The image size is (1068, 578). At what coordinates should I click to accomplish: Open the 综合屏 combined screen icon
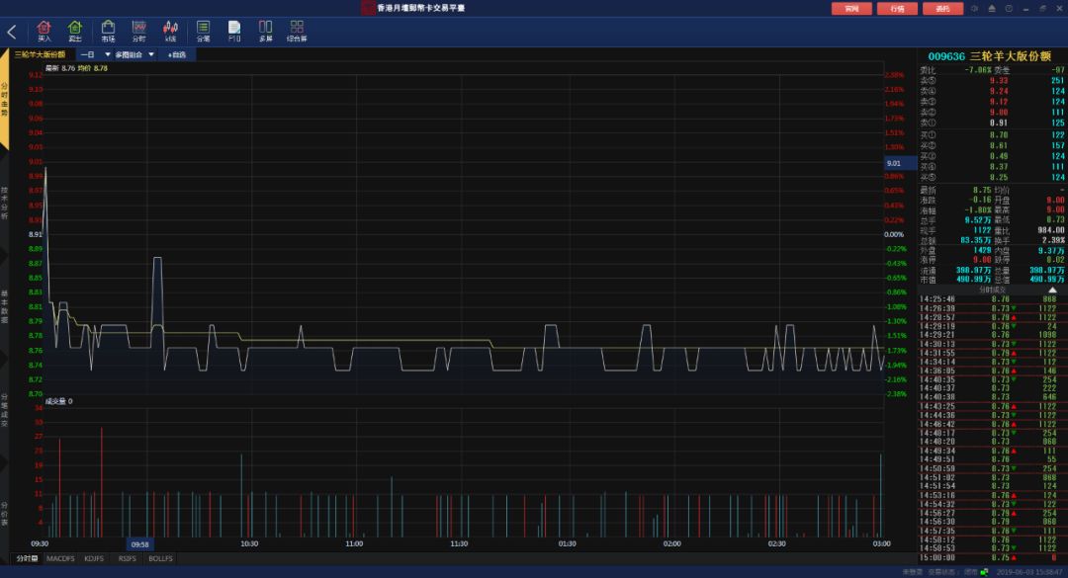coord(297,31)
